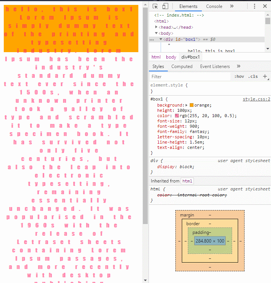The image size is (271, 283).
Task: Toggle the .cls class editor button
Action: pyautogui.click(x=253, y=77)
